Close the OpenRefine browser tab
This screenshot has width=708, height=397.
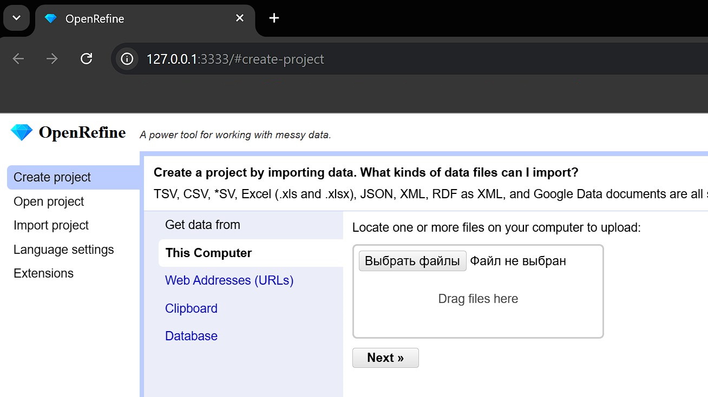coord(240,18)
